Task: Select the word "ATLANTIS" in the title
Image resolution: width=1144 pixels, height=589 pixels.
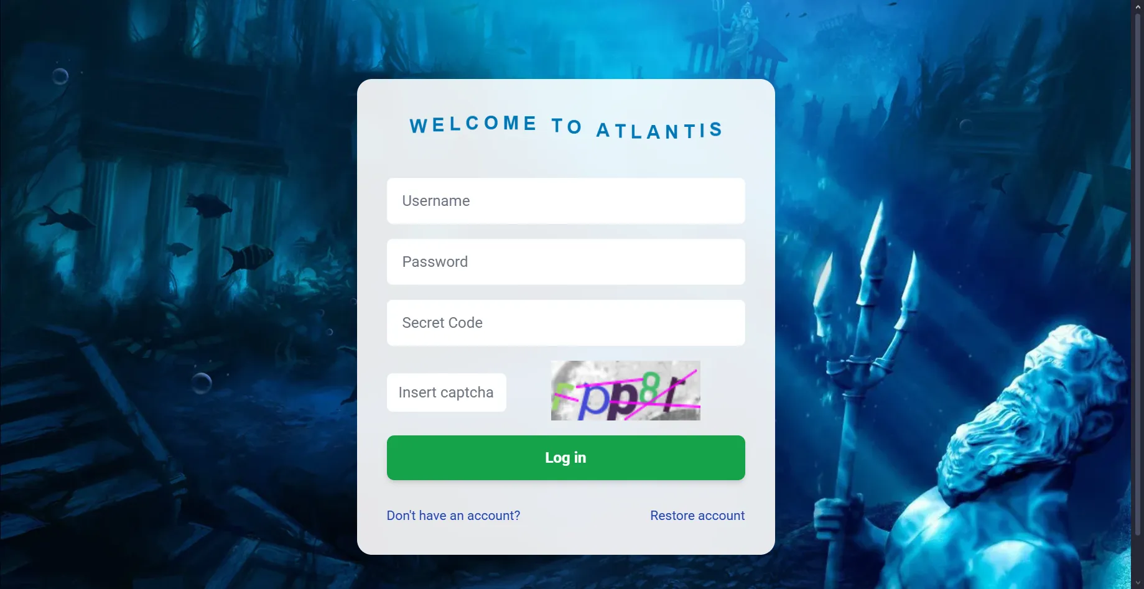Action: coord(659,130)
